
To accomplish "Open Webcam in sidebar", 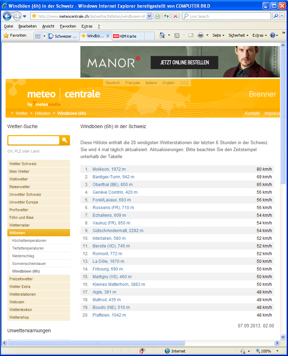I will [x=39, y=302].
